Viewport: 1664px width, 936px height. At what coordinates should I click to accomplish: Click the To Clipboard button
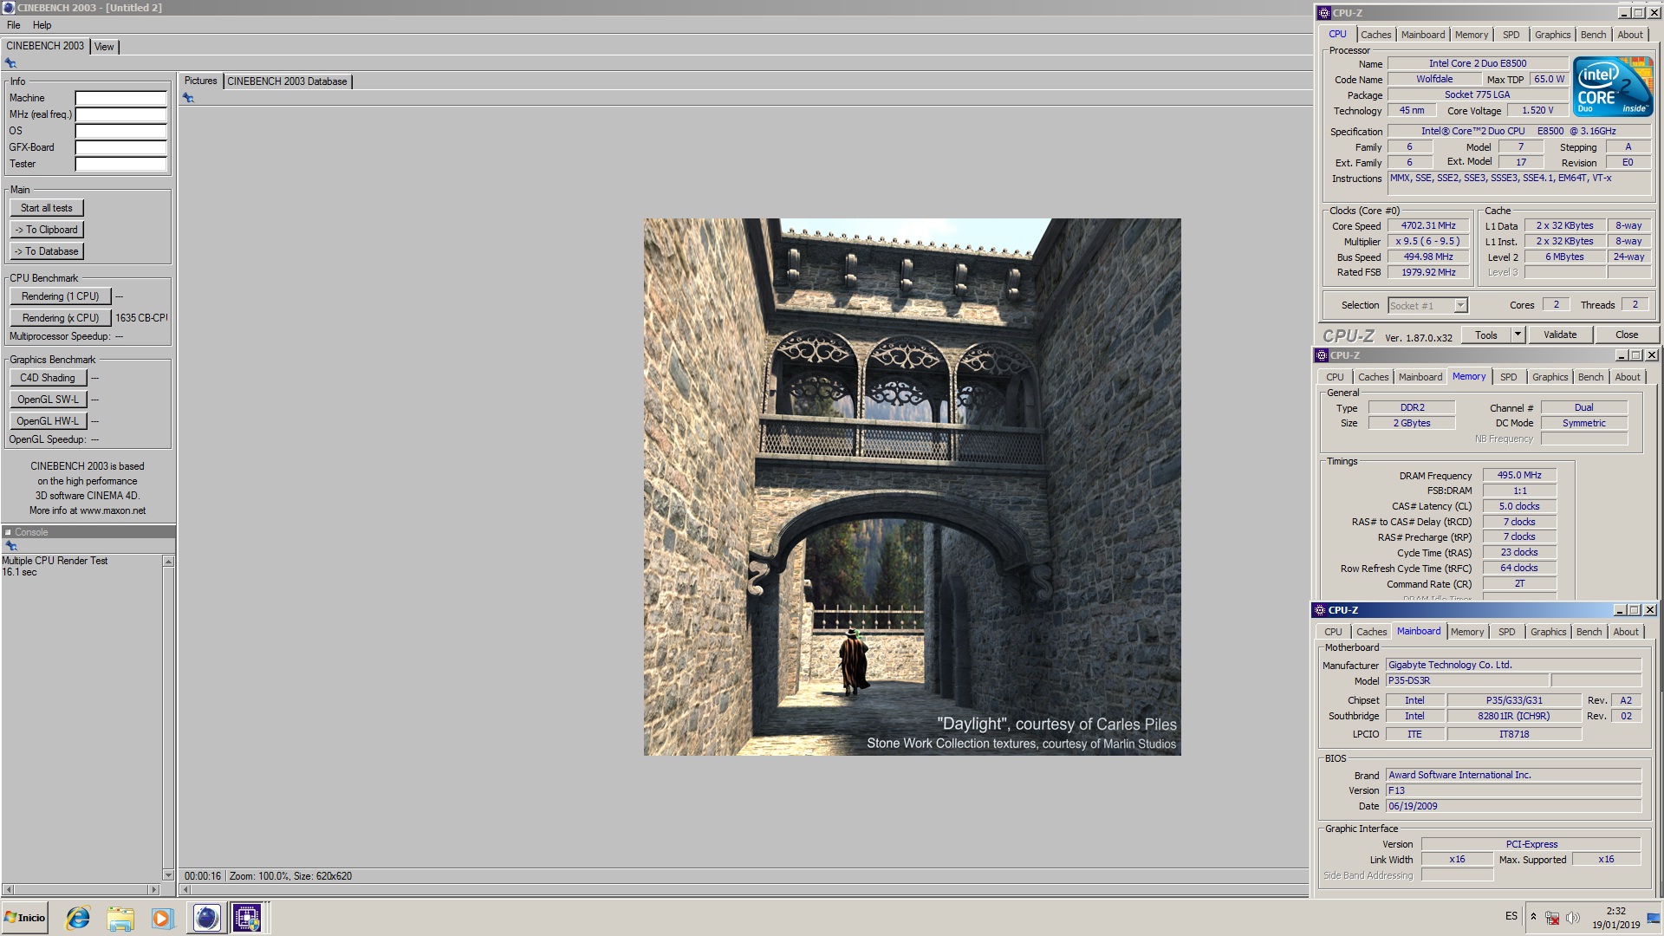(x=47, y=230)
